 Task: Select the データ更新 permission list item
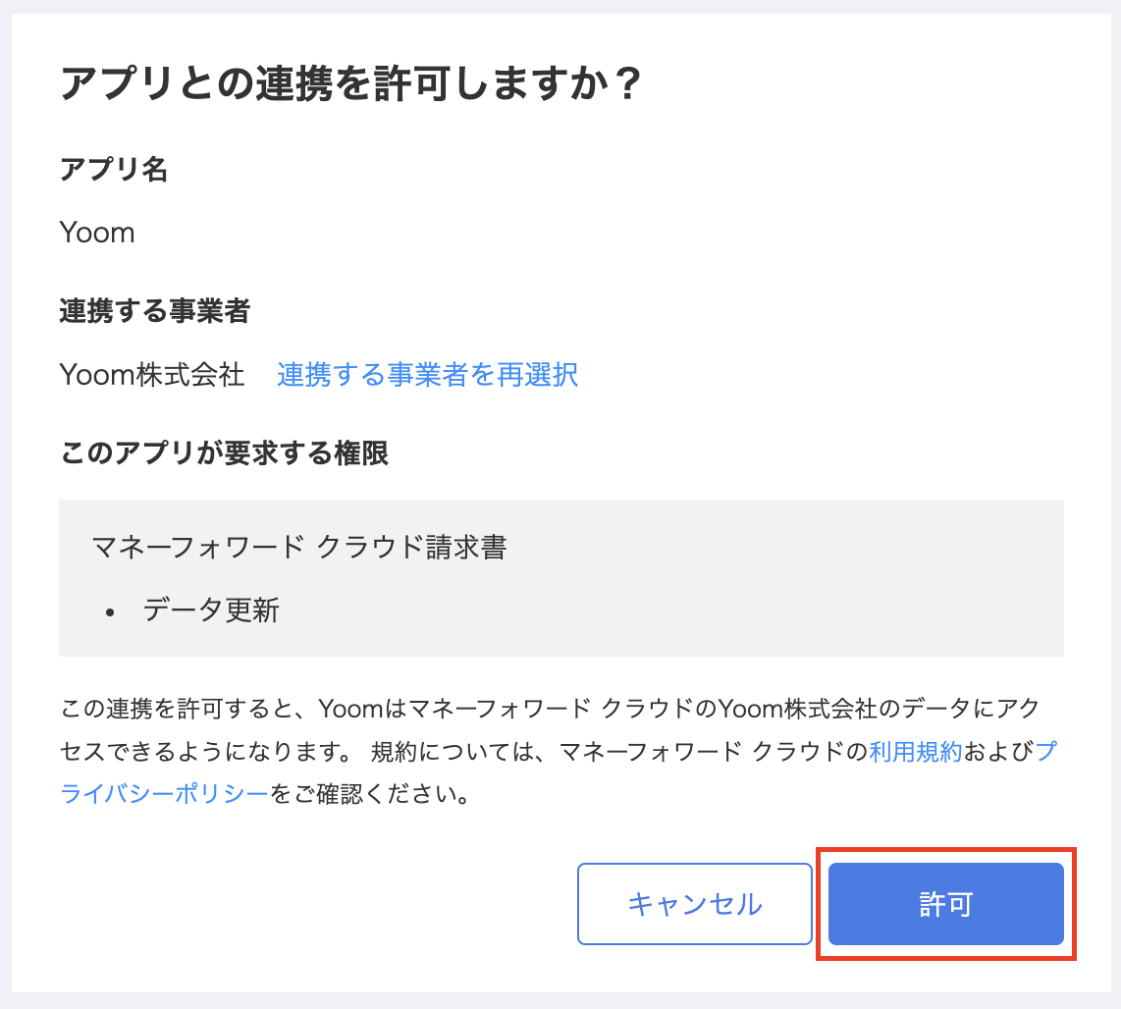tap(212, 610)
